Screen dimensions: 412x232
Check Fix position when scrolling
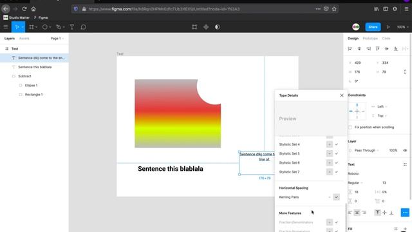coord(350,128)
